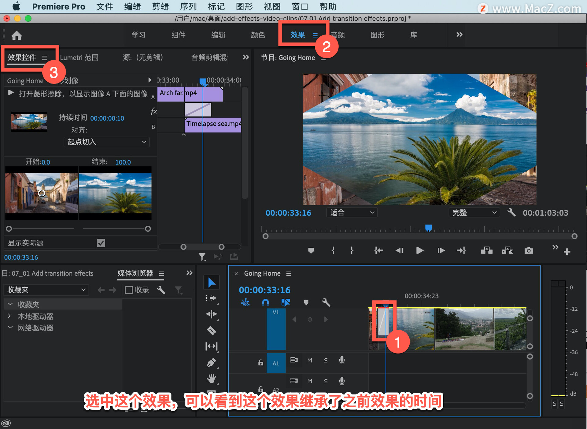Open the 收藏夹 location dropdown
587x429 pixels.
tap(46, 290)
